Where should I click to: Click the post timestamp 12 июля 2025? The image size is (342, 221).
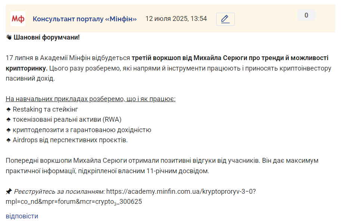click(x=176, y=19)
